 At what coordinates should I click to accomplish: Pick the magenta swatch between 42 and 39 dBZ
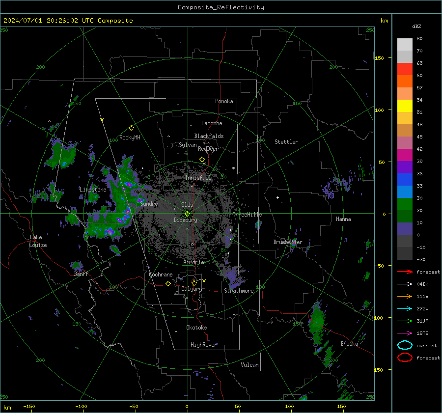(405, 155)
